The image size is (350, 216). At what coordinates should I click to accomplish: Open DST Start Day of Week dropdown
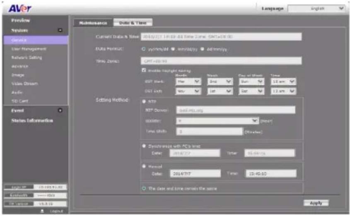tap(251, 82)
